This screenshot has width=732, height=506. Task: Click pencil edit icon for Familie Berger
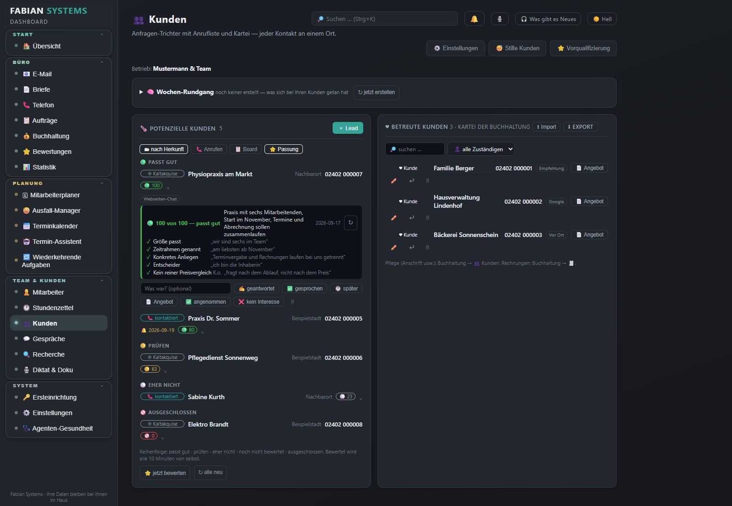393,181
